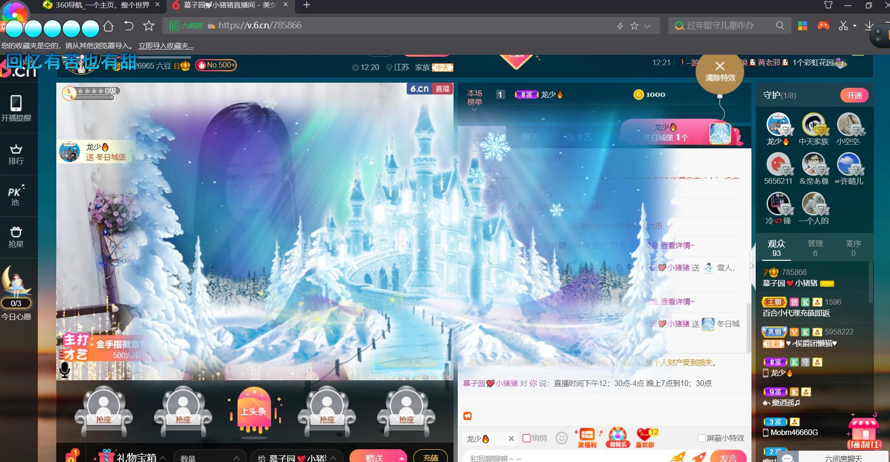Open the 转转乐 wheel icon

point(618,437)
